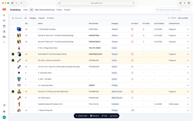Open row menu for 8" MJ x Flange Gate Valve
Screen dimensions: 193x121
[188, 48]
